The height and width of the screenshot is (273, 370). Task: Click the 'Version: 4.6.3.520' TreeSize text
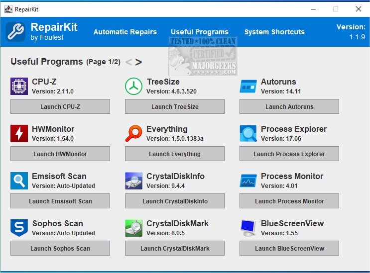point(171,91)
